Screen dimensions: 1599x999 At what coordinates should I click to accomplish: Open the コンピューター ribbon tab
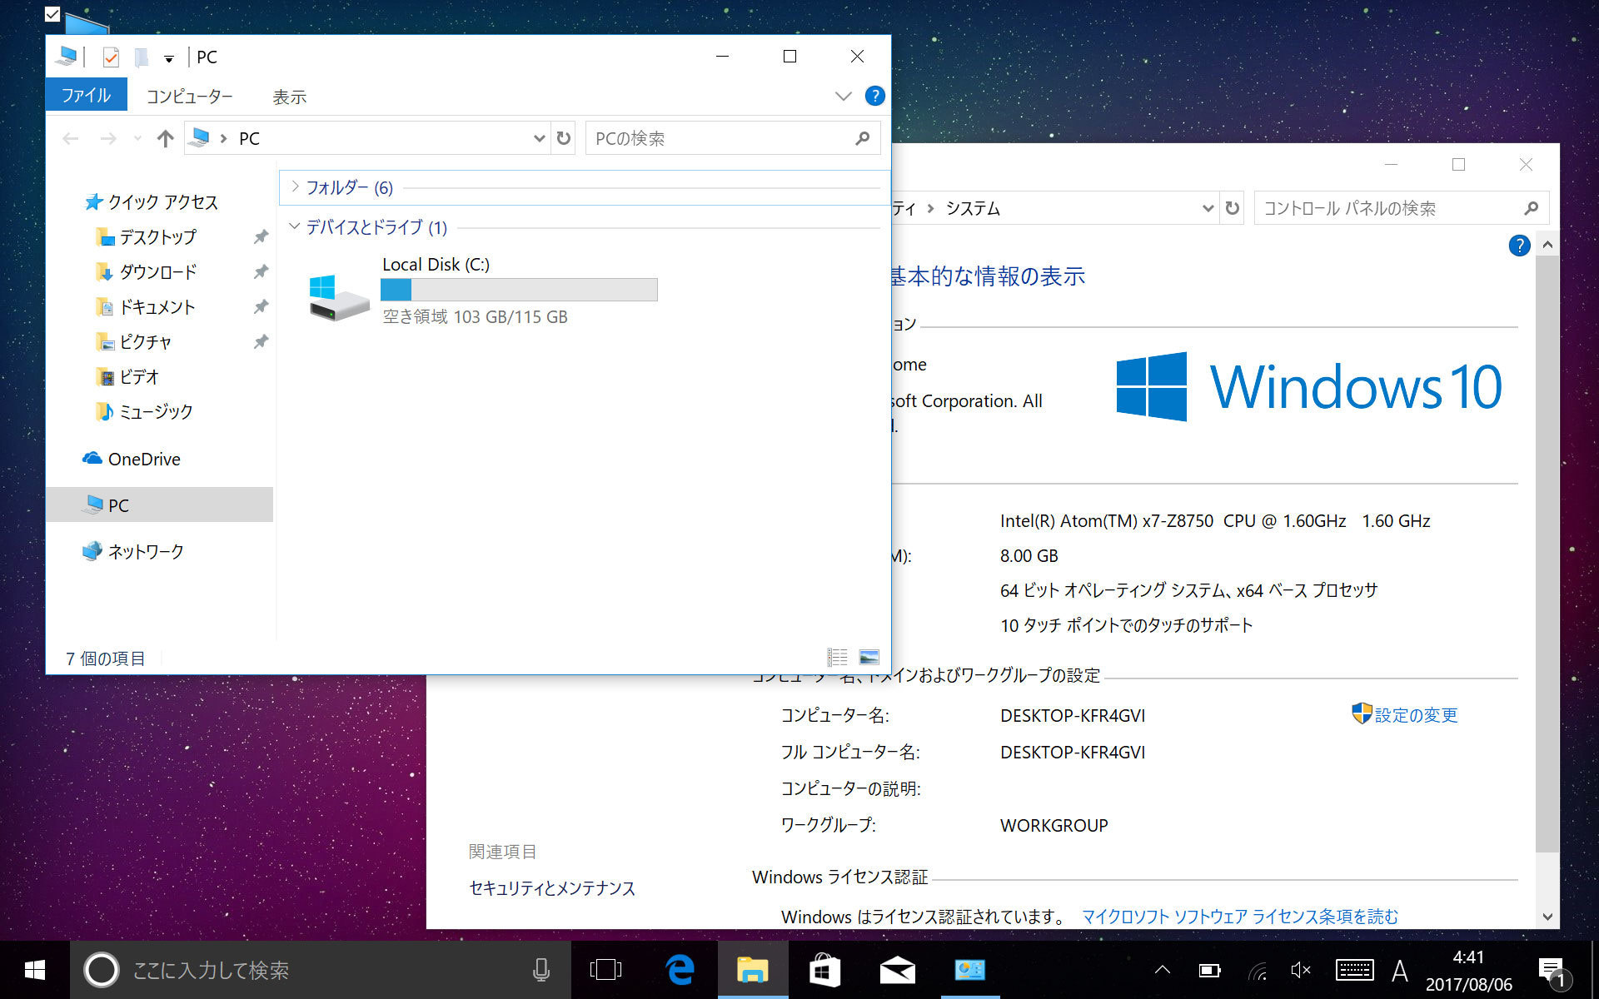[190, 97]
